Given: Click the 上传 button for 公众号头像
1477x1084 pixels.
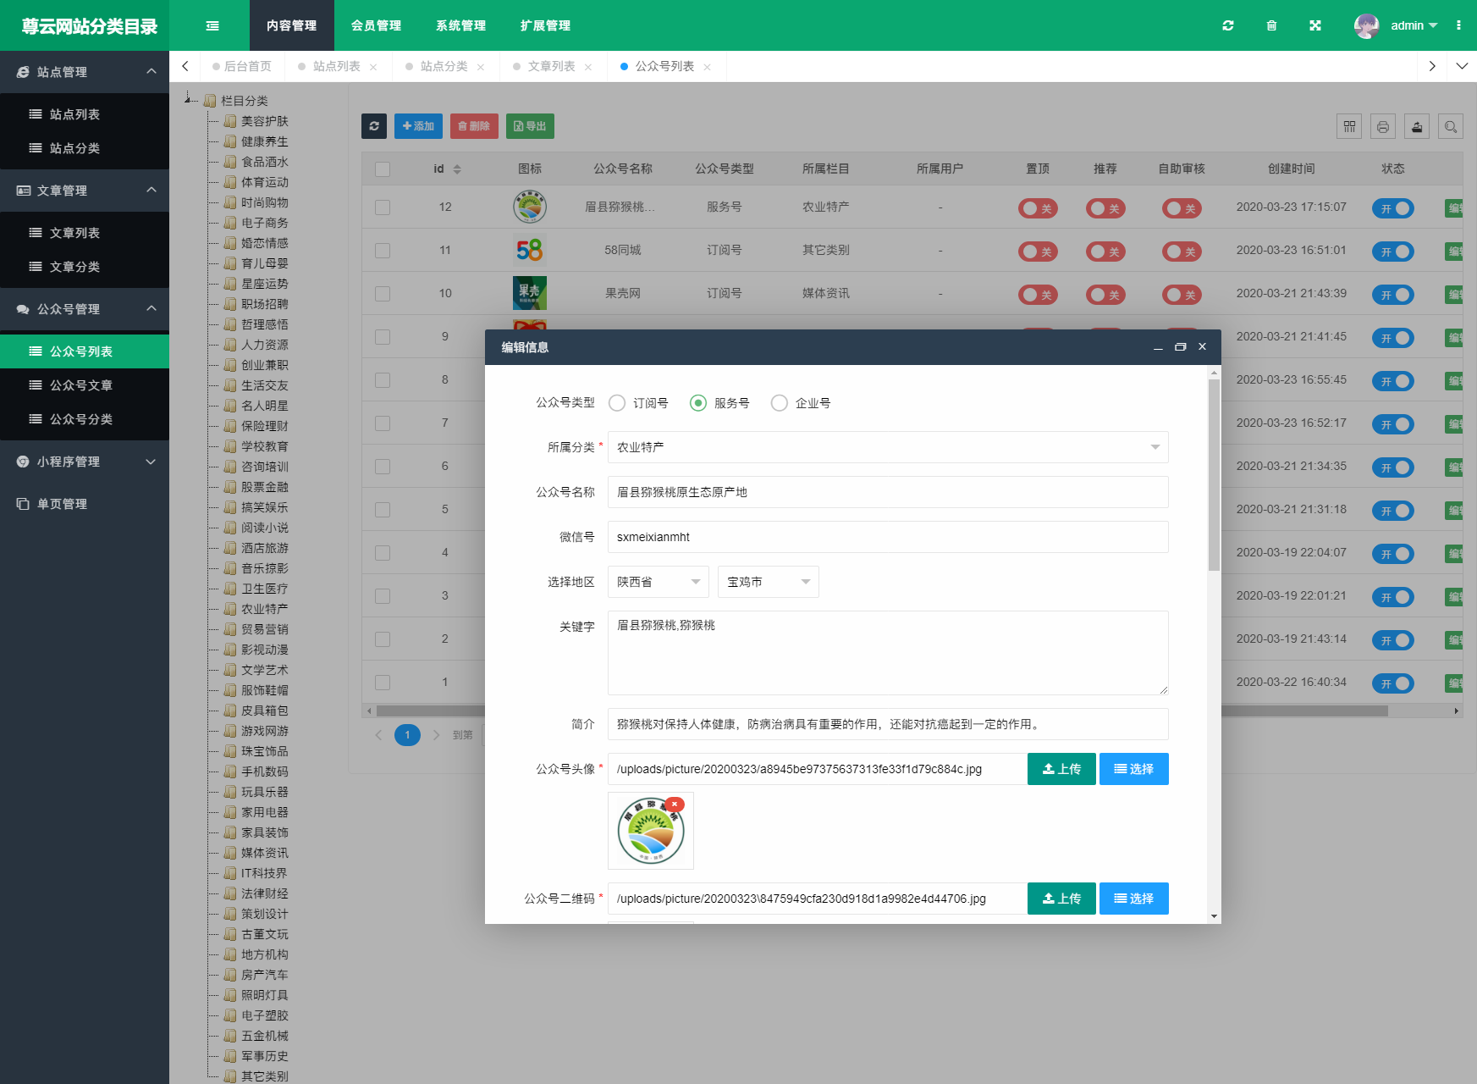Looking at the screenshot, I should click(1061, 769).
